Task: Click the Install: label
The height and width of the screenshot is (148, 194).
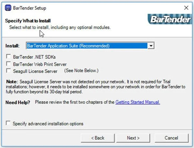Action: (x=12, y=46)
